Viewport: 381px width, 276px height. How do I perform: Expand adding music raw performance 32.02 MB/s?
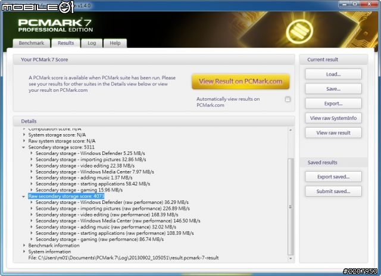point(32,227)
